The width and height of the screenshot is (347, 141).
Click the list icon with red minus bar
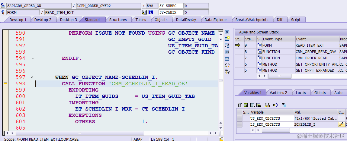tap(259, 105)
